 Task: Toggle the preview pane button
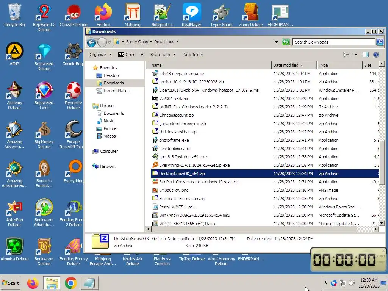366,55
